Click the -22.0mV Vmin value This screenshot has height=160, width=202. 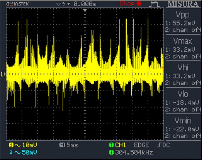(186, 129)
